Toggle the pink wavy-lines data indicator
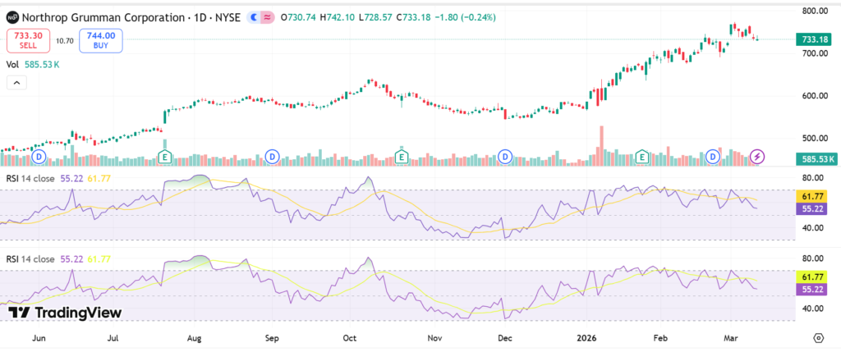The height and width of the screenshot is (352, 841). point(269,16)
